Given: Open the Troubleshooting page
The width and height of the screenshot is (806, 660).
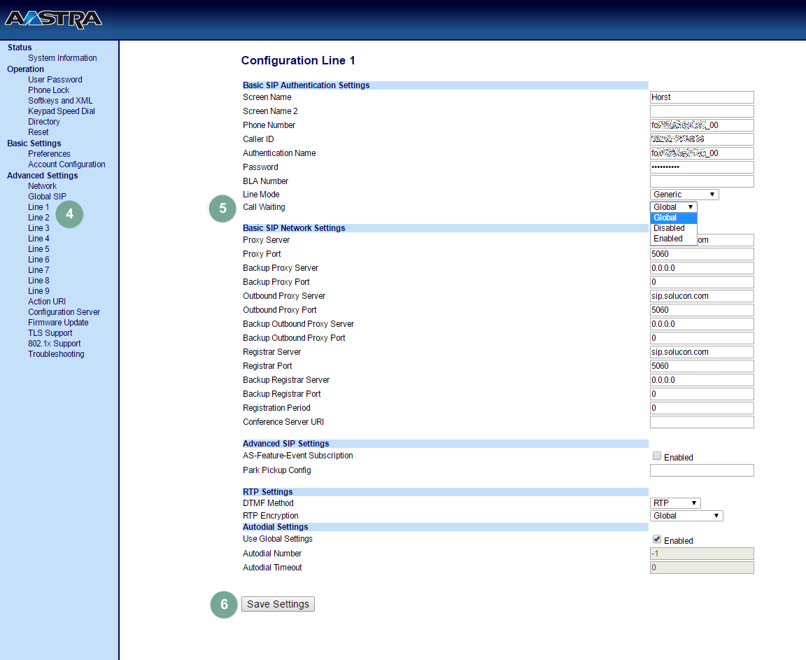Looking at the screenshot, I should pyautogui.click(x=56, y=354).
